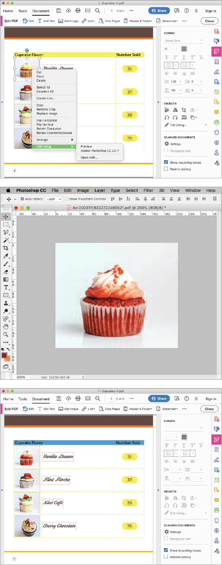Open the Apple menu
This screenshot has height=565, width=222.
8,190
